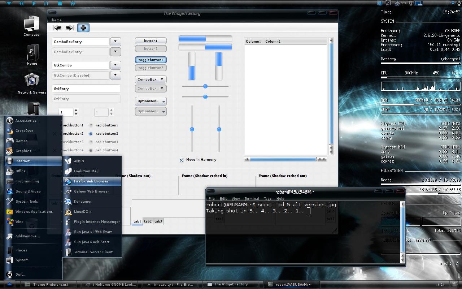Open the enabled ComboBox dropdown
The image size is (462, 289).
(151, 79)
